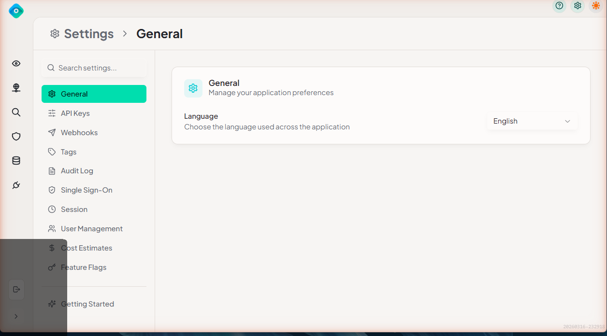The height and width of the screenshot is (336, 607).
Task: Click the Settings breadcrumb link
Action: pos(88,34)
